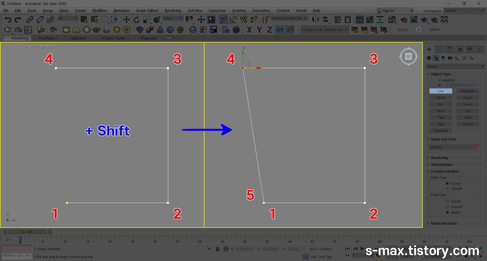Open the Curve Editor icon

tap(370, 20)
